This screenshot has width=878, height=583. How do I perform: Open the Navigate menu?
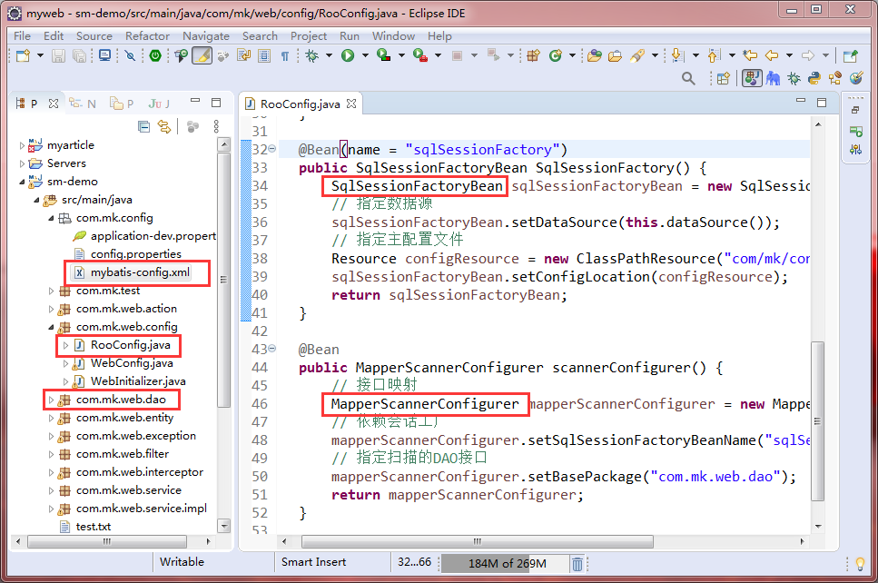coord(206,35)
